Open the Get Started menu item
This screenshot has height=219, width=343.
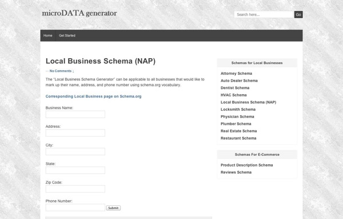[x=67, y=35]
